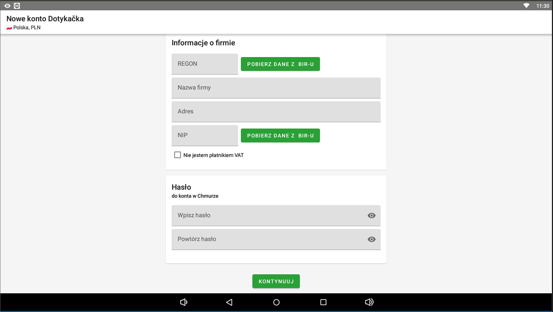Tap the Wi-Fi status icon
Viewport: 553px width, 312px height.
(x=526, y=6)
